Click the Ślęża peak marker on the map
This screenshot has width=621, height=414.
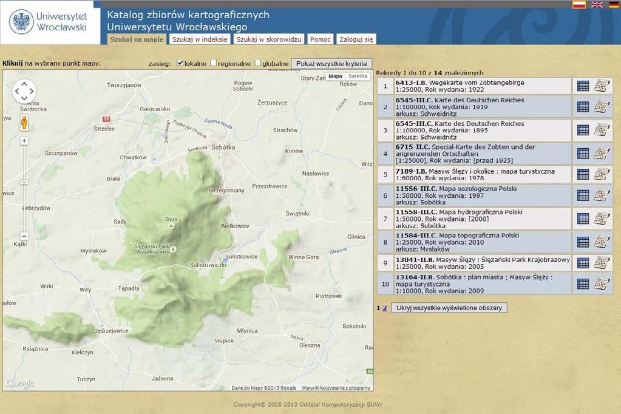click(171, 225)
